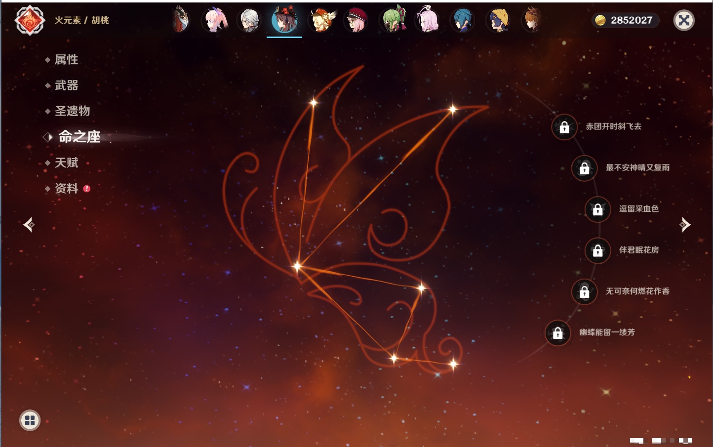This screenshot has height=447, width=713.
Task: Choose the green-haired masked character portrait
Action: coord(393,20)
